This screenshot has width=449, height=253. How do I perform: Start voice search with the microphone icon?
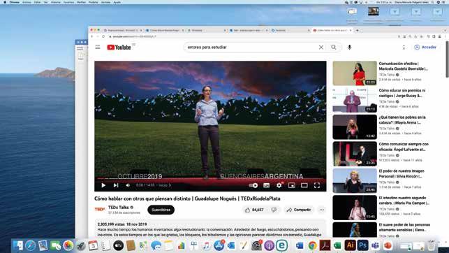tap(349, 48)
